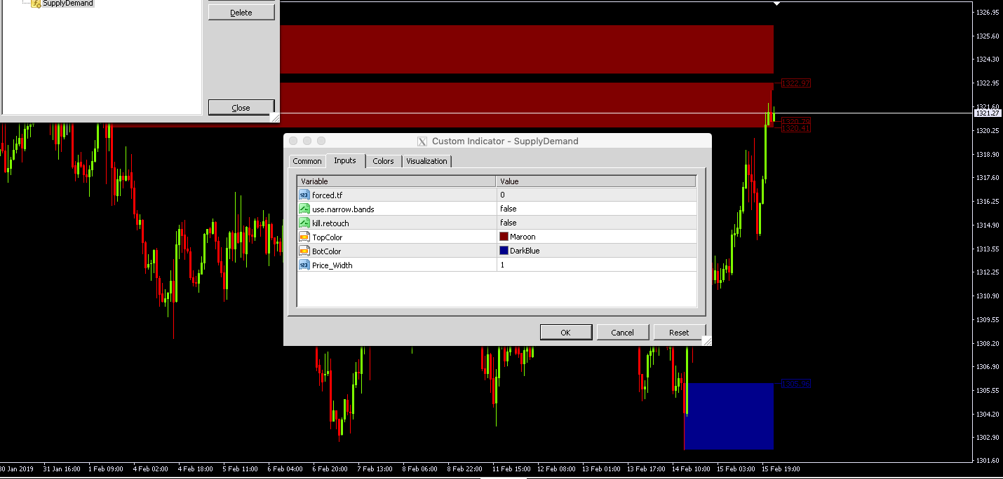Click the forced.tf integer type icon
1003x479 pixels.
pyautogui.click(x=304, y=195)
